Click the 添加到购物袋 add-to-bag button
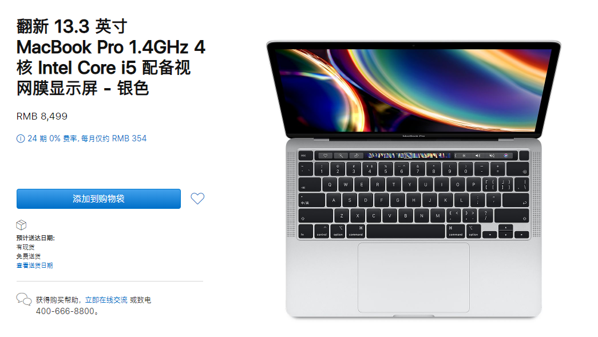The height and width of the screenshot is (337, 598). coord(98,199)
